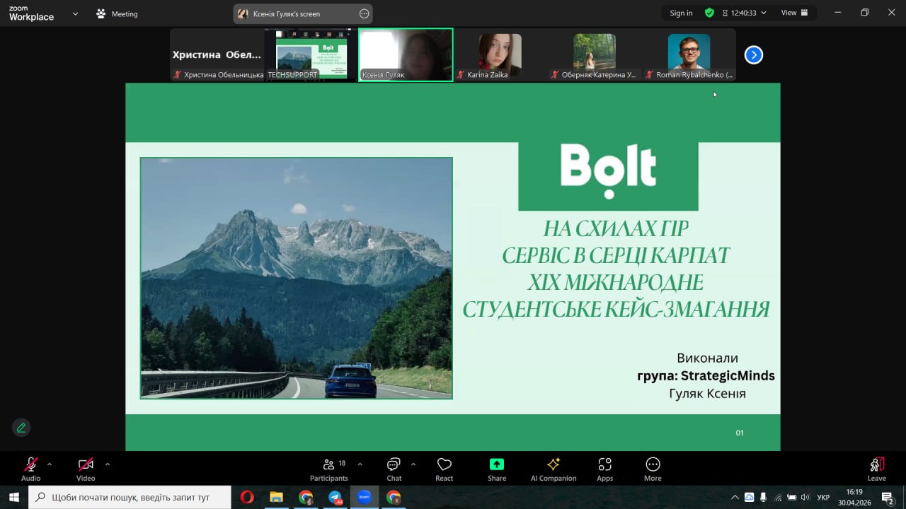This screenshot has width=906, height=509.
Task: Open File Explorer from the taskbar
Action: (276, 497)
